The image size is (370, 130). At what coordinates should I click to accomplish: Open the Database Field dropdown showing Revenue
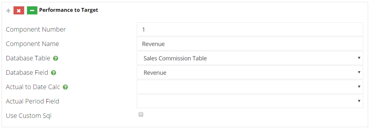(x=250, y=73)
